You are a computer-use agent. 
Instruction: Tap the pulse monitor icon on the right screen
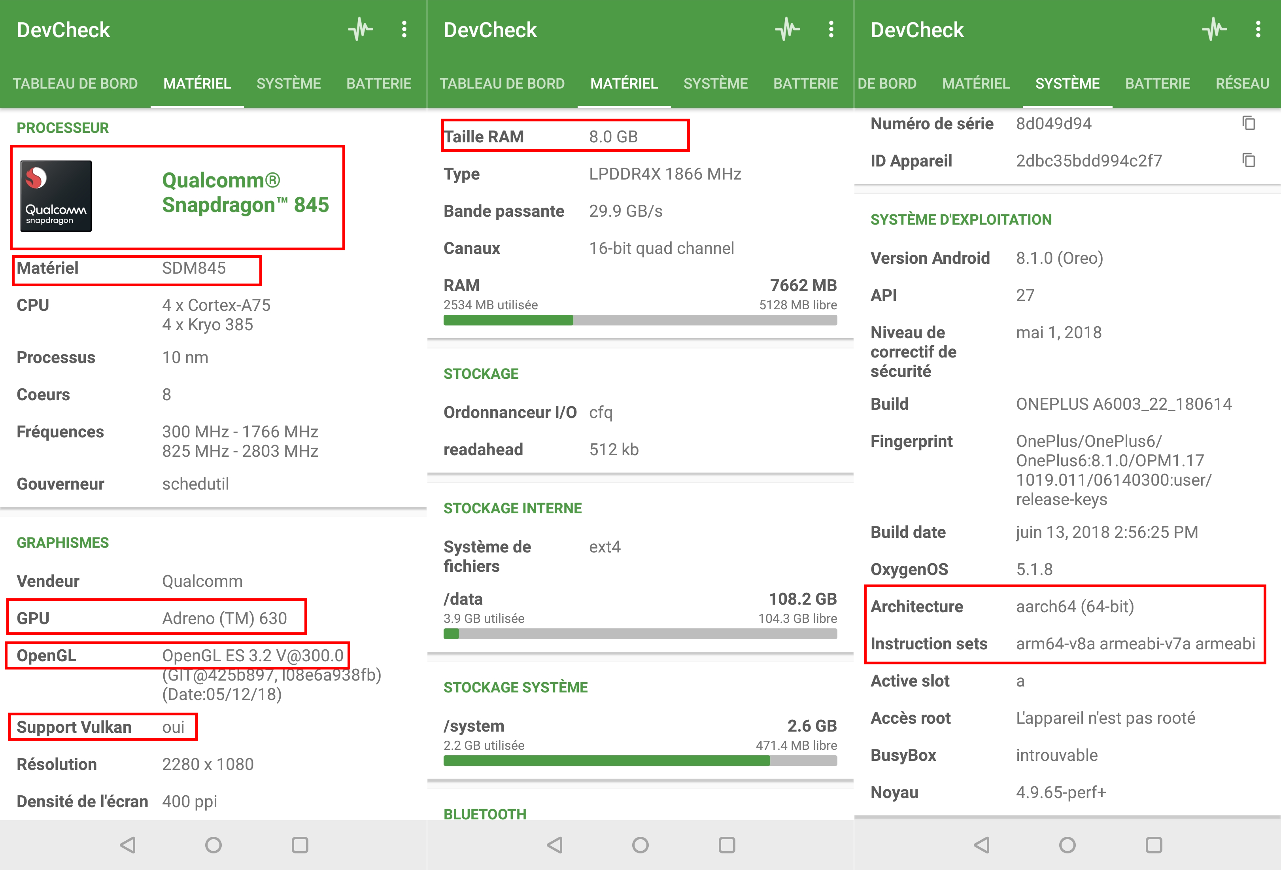click(1214, 29)
